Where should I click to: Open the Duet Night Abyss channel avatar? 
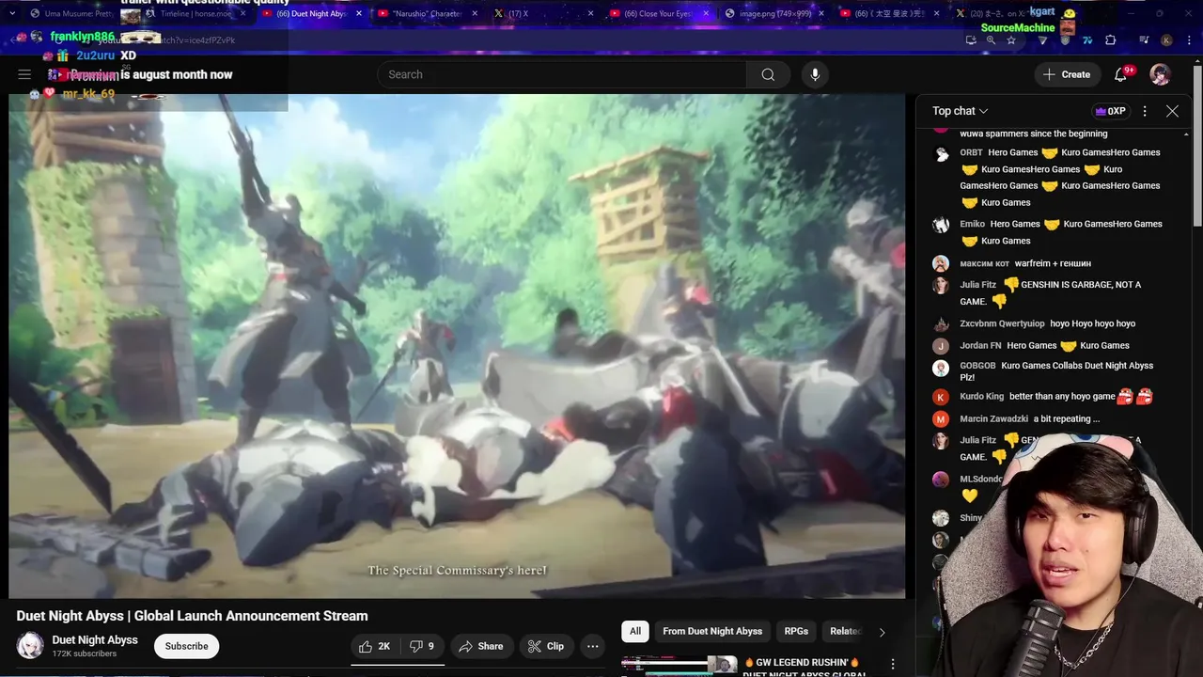(x=30, y=646)
